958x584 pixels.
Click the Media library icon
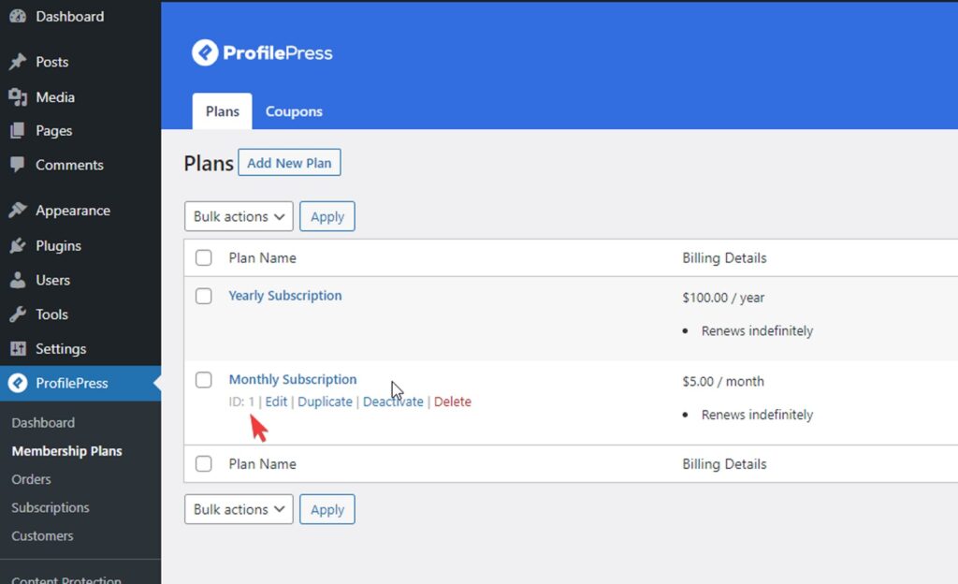18,97
